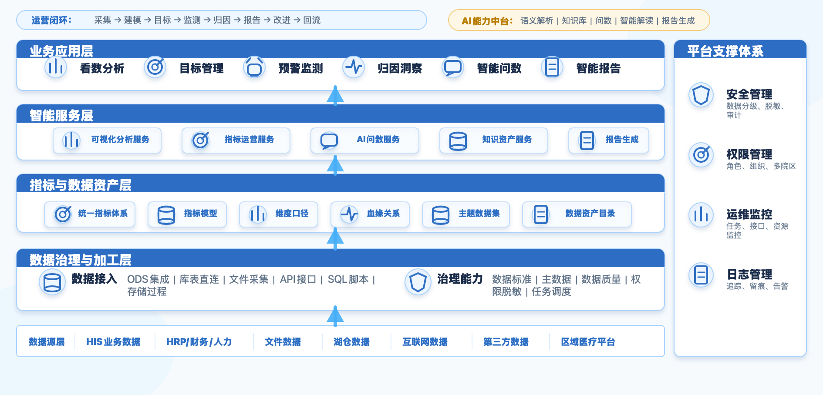The width and height of the screenshot is (823, 395).
Task: Click the 血缘关系 pulse icon
Action: [349, 214]
